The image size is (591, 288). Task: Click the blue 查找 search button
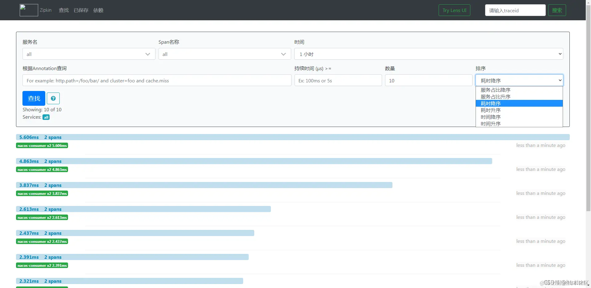click(34, 98)
